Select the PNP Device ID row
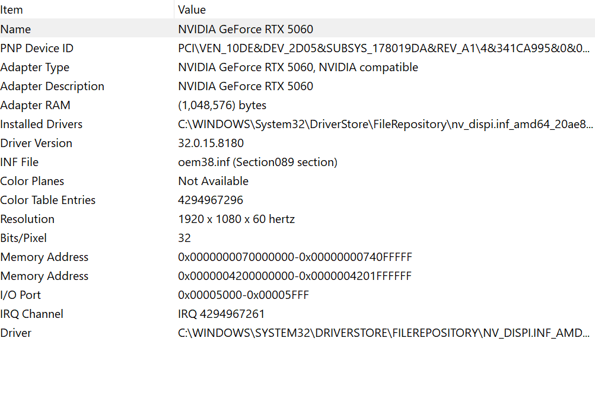 37,48
